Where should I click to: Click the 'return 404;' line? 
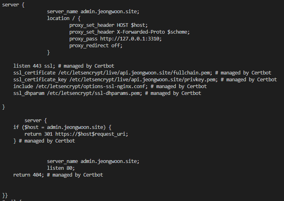pos(28,175)
